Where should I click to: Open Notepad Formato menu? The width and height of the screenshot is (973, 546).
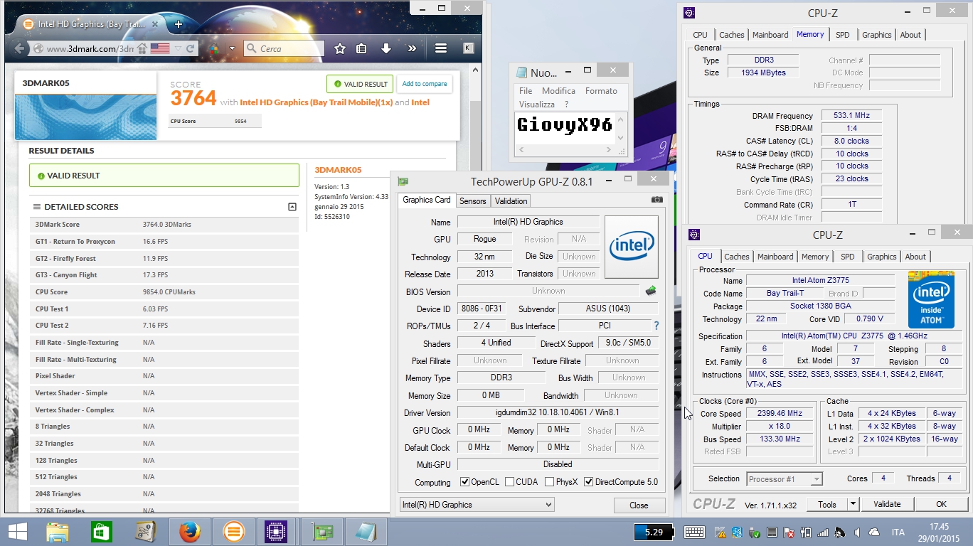click(601, 91)
